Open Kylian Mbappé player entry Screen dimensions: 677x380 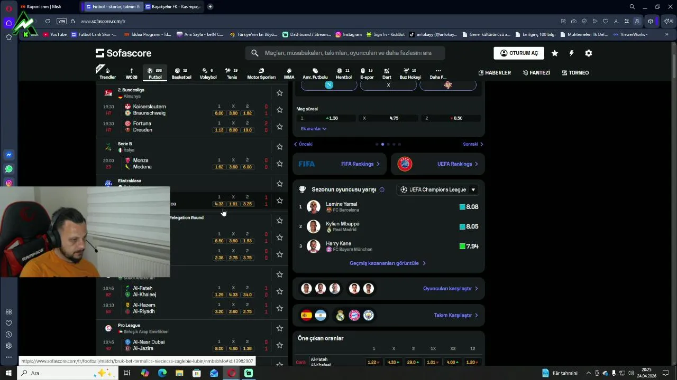(389, 226)
